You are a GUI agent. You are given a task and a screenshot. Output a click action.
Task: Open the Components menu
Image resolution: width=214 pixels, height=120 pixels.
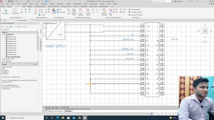[77, 4]
